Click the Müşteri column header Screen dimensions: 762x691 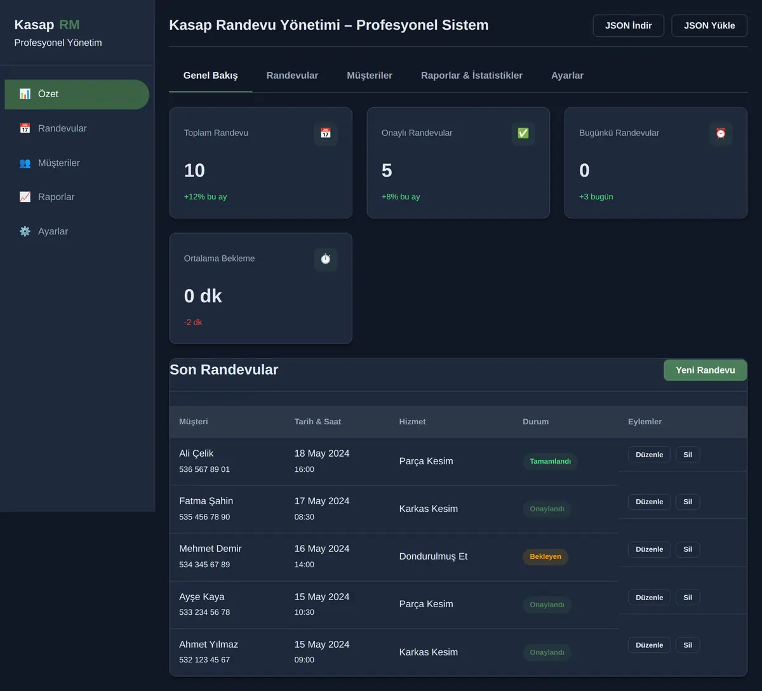point(194,422)
